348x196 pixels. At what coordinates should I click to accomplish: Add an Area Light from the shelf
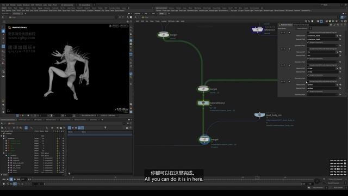pyautogui.click(x=183, y=10)
